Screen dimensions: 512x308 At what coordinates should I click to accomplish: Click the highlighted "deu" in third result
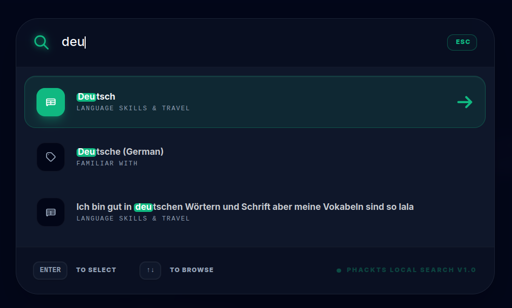[x=143, y=207]
